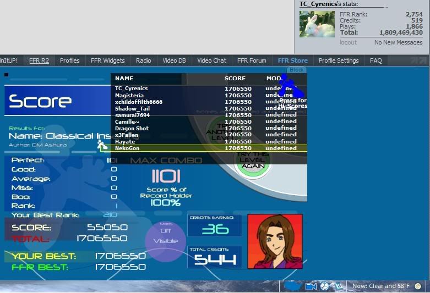Select the Radio navigation item
430x293 pixels.
pyautogui.click(x=143, y=60)
